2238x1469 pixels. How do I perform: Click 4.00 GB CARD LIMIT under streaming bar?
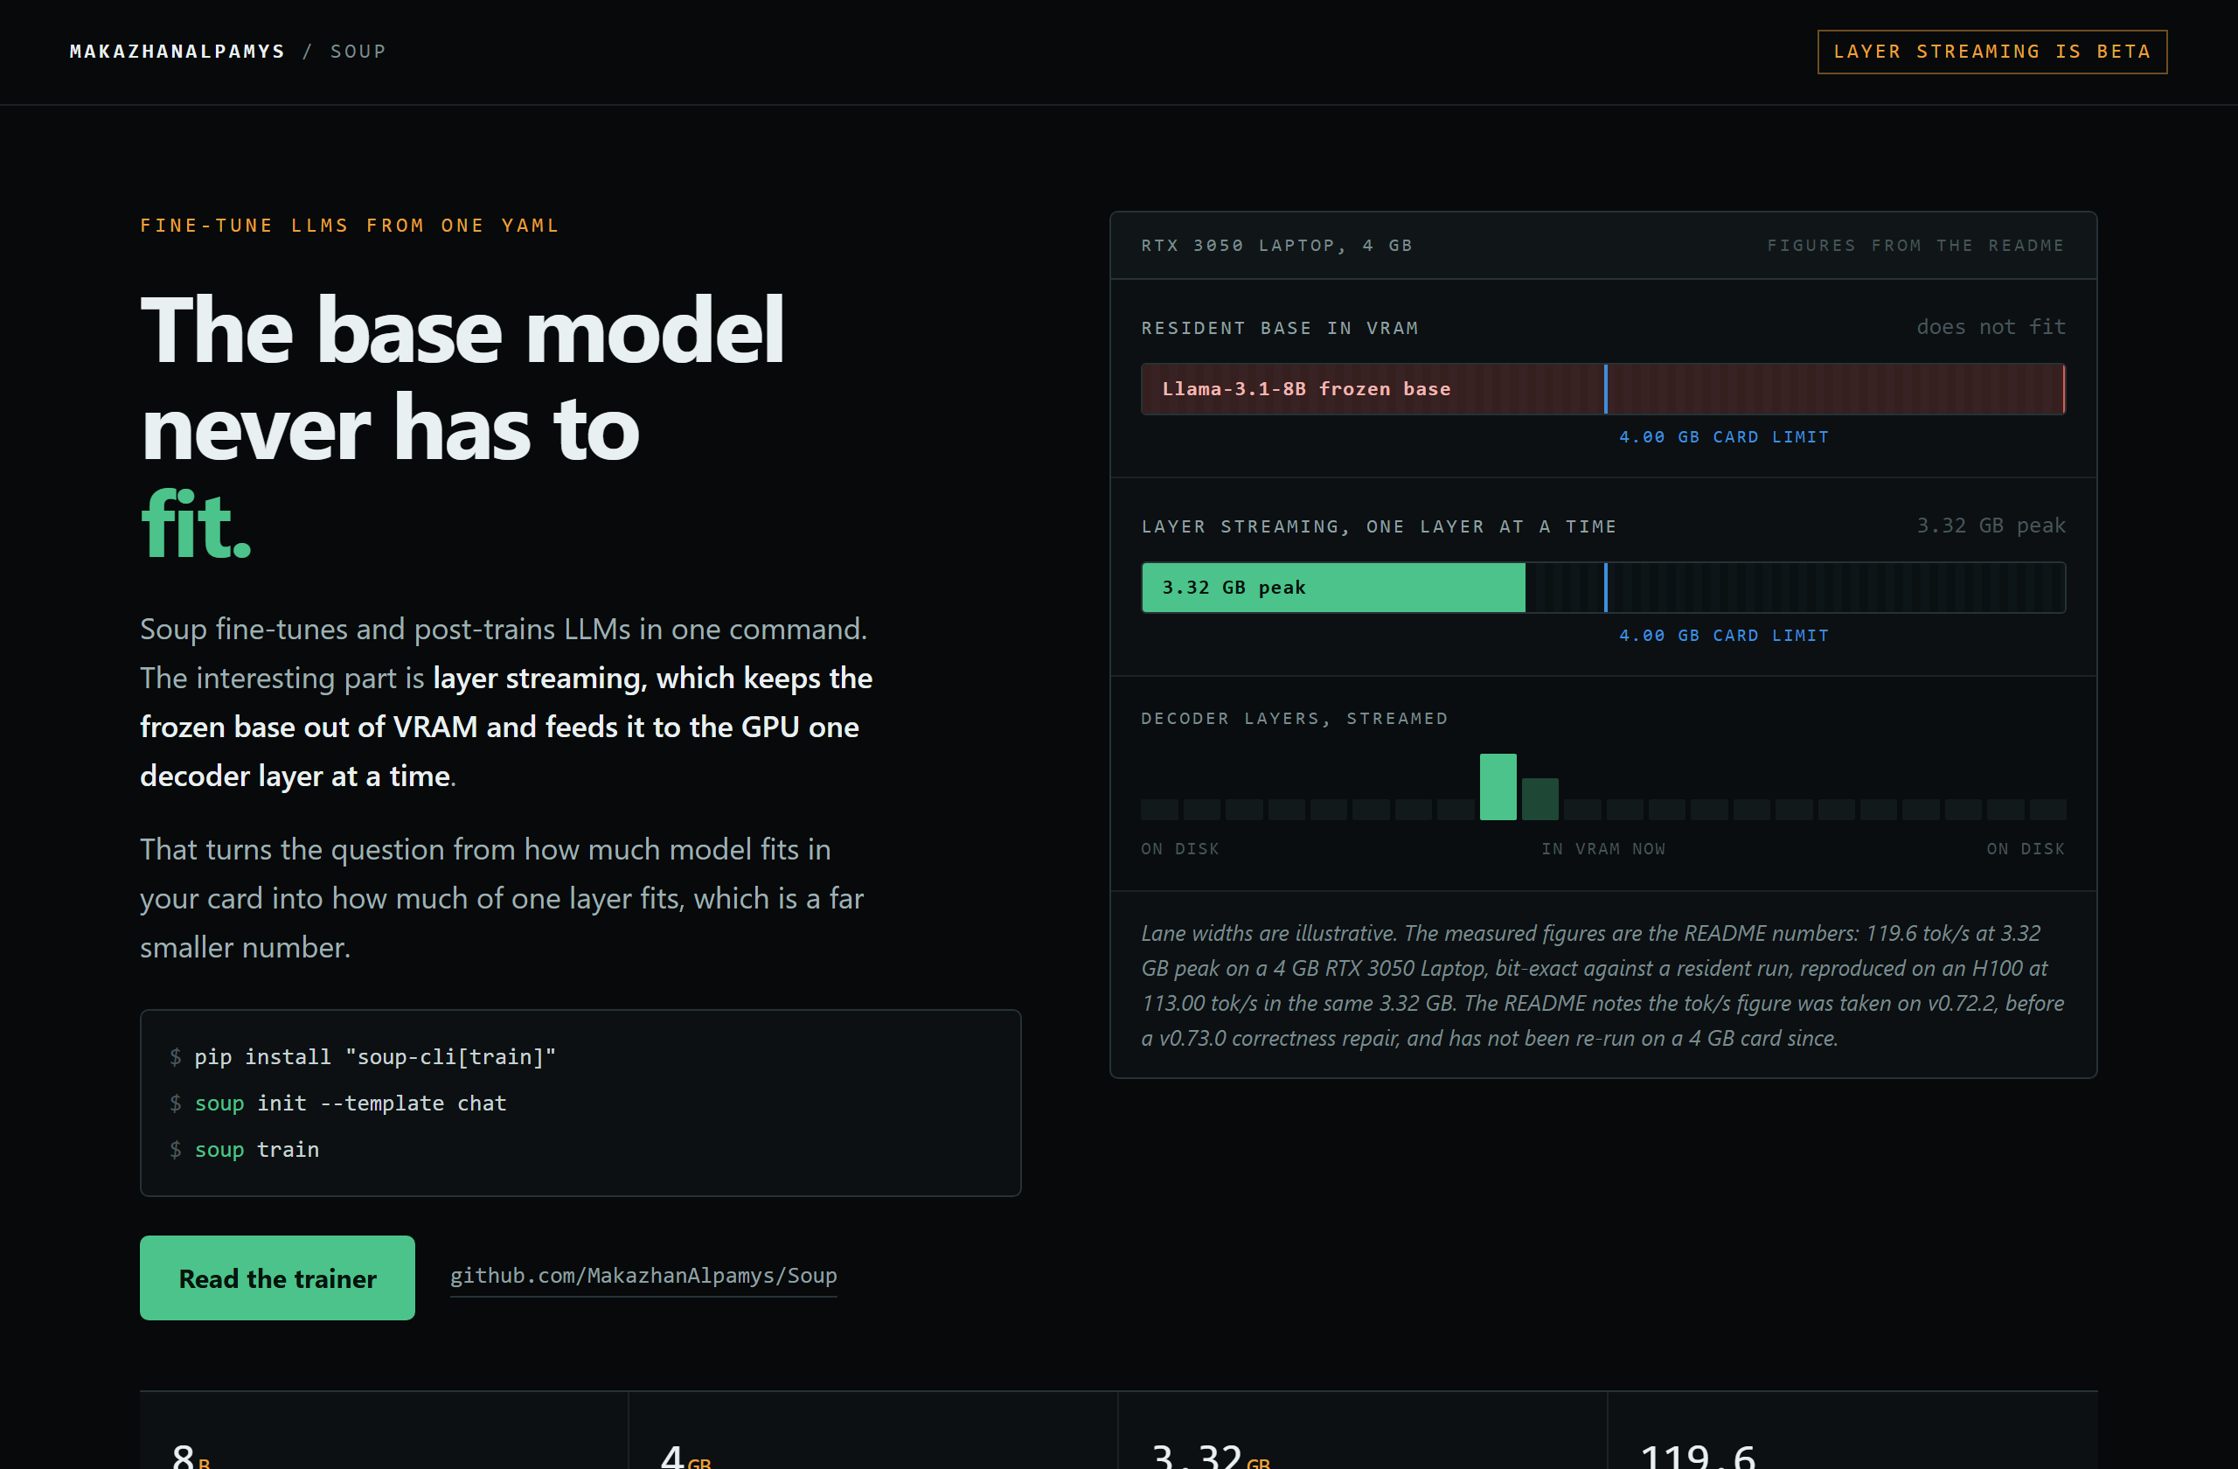click(1724, 635)
